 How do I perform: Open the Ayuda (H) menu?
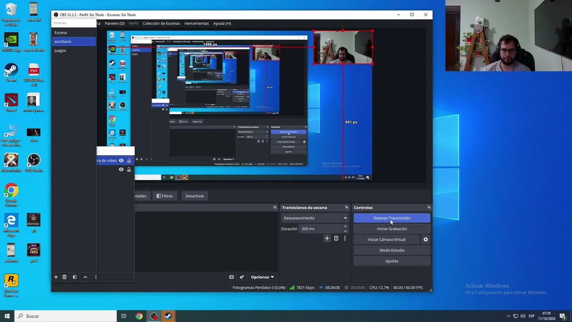pyautogui.click(x=222, y=23)
